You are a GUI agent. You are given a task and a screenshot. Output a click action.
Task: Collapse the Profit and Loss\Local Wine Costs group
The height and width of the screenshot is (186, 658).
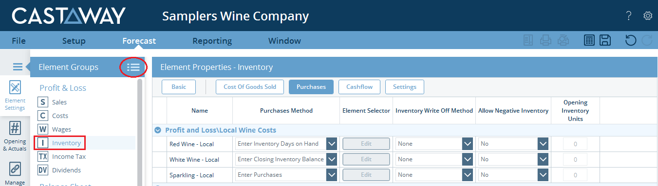point(158,130)
